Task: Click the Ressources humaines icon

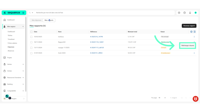Action: 5,78
